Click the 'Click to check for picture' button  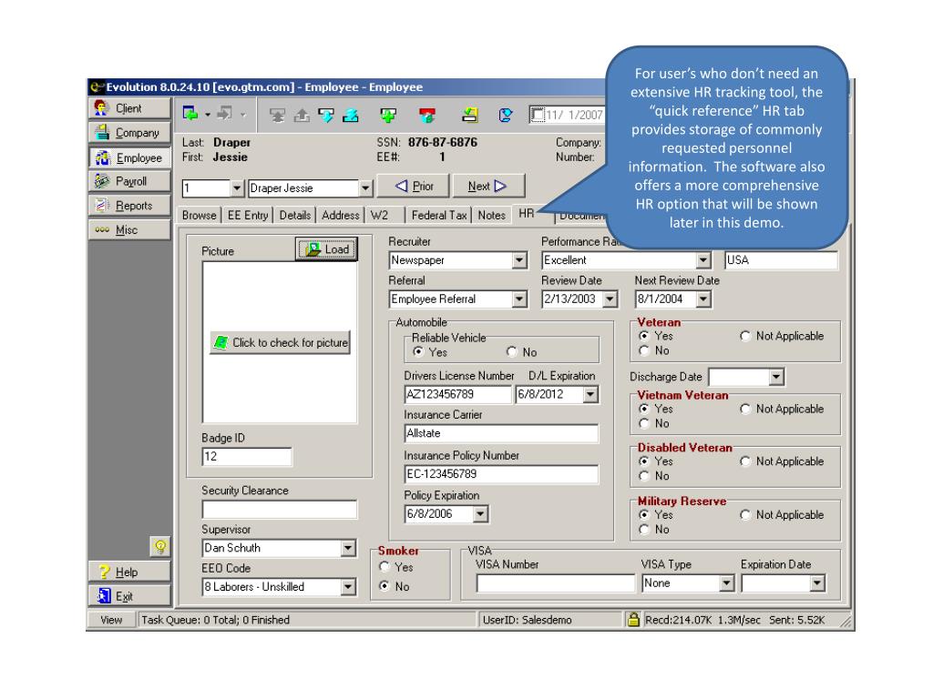click(x=280, y=342)
